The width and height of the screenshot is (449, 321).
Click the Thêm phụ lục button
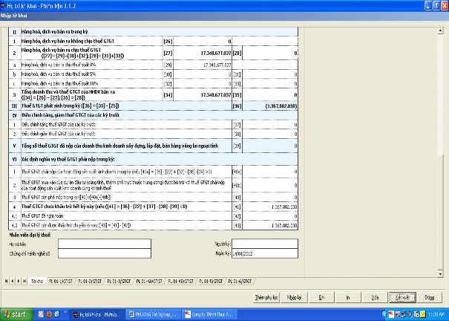pos(266,296)
